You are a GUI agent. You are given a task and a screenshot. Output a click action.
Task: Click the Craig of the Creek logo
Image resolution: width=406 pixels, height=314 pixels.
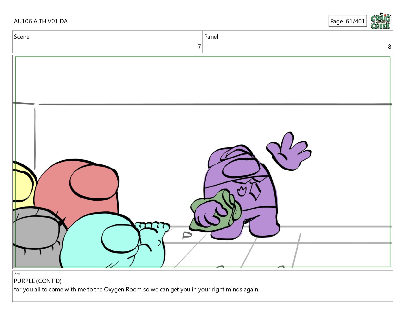pos(381,21)
